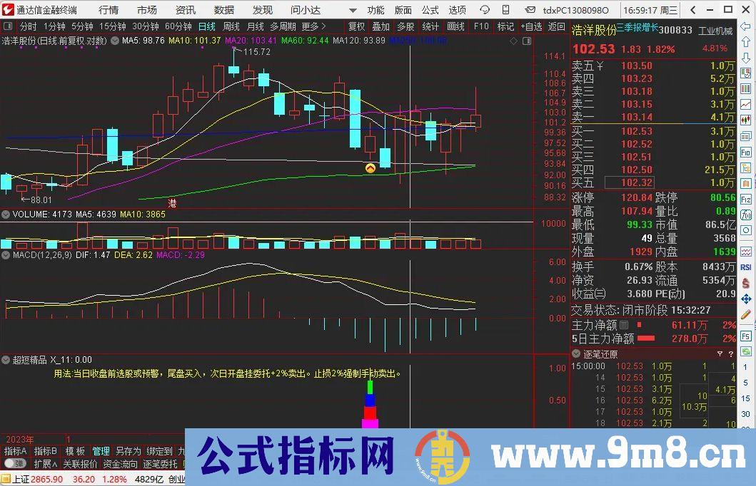Click the F5 sidebar icon
Image resolution: width=756 pixels, height=486 pixels.
pyautogui.click(x=746, y=336)
